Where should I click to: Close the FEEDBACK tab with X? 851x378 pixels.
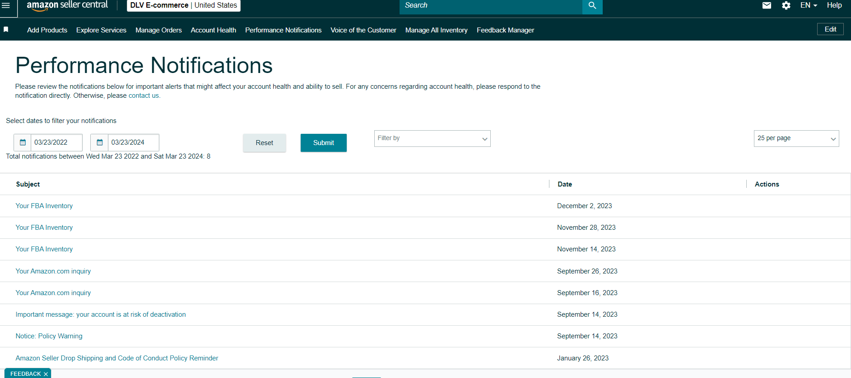46,374
